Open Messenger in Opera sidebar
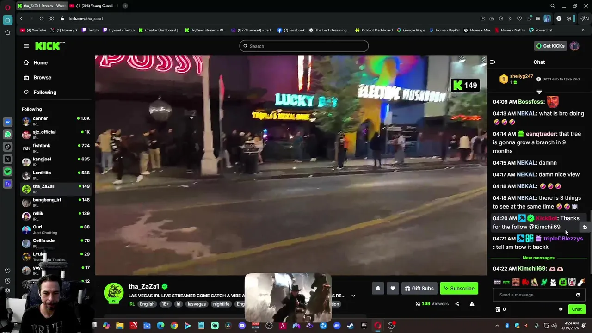The image size is (592, 333). click(x=7, y=122)
